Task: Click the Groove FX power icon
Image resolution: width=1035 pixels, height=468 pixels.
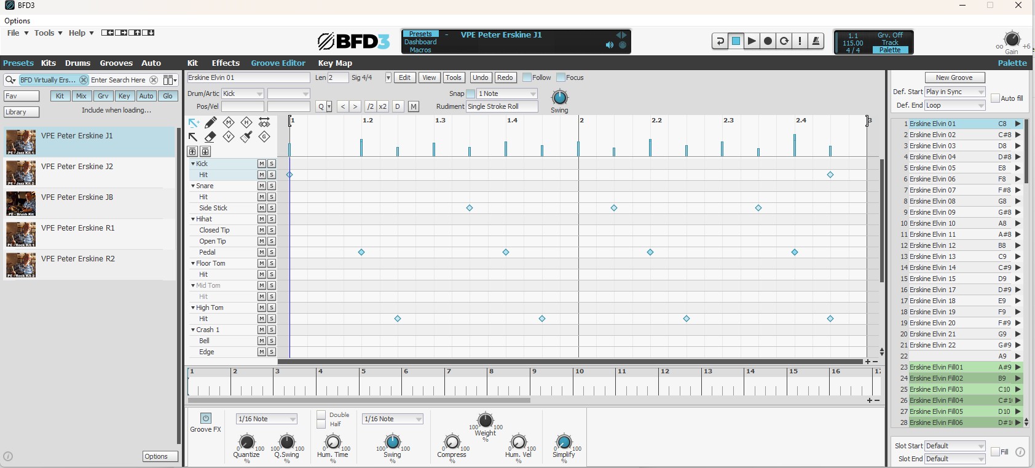Action: coord(206,418)
